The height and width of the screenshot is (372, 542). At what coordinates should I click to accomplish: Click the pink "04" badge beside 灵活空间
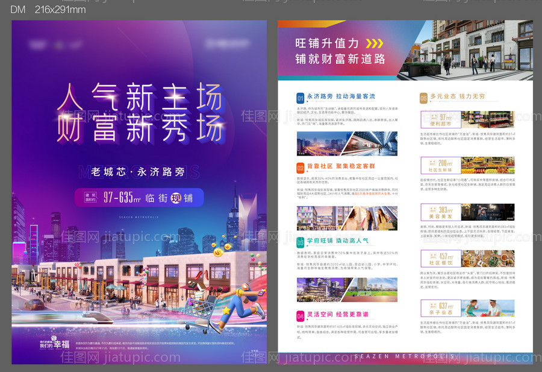(x=299, y=315)
